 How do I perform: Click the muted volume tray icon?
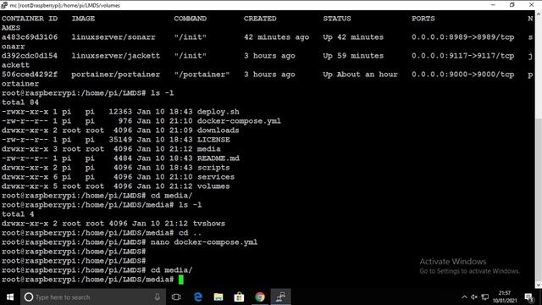coord(474,297)
